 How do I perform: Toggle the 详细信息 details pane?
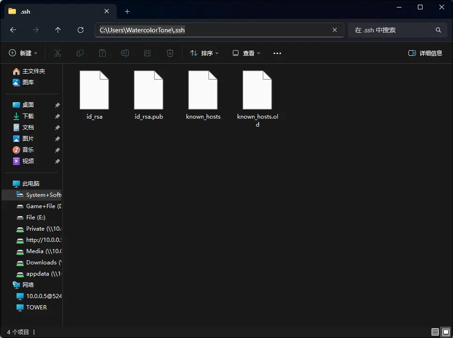(x=425, y=53)
